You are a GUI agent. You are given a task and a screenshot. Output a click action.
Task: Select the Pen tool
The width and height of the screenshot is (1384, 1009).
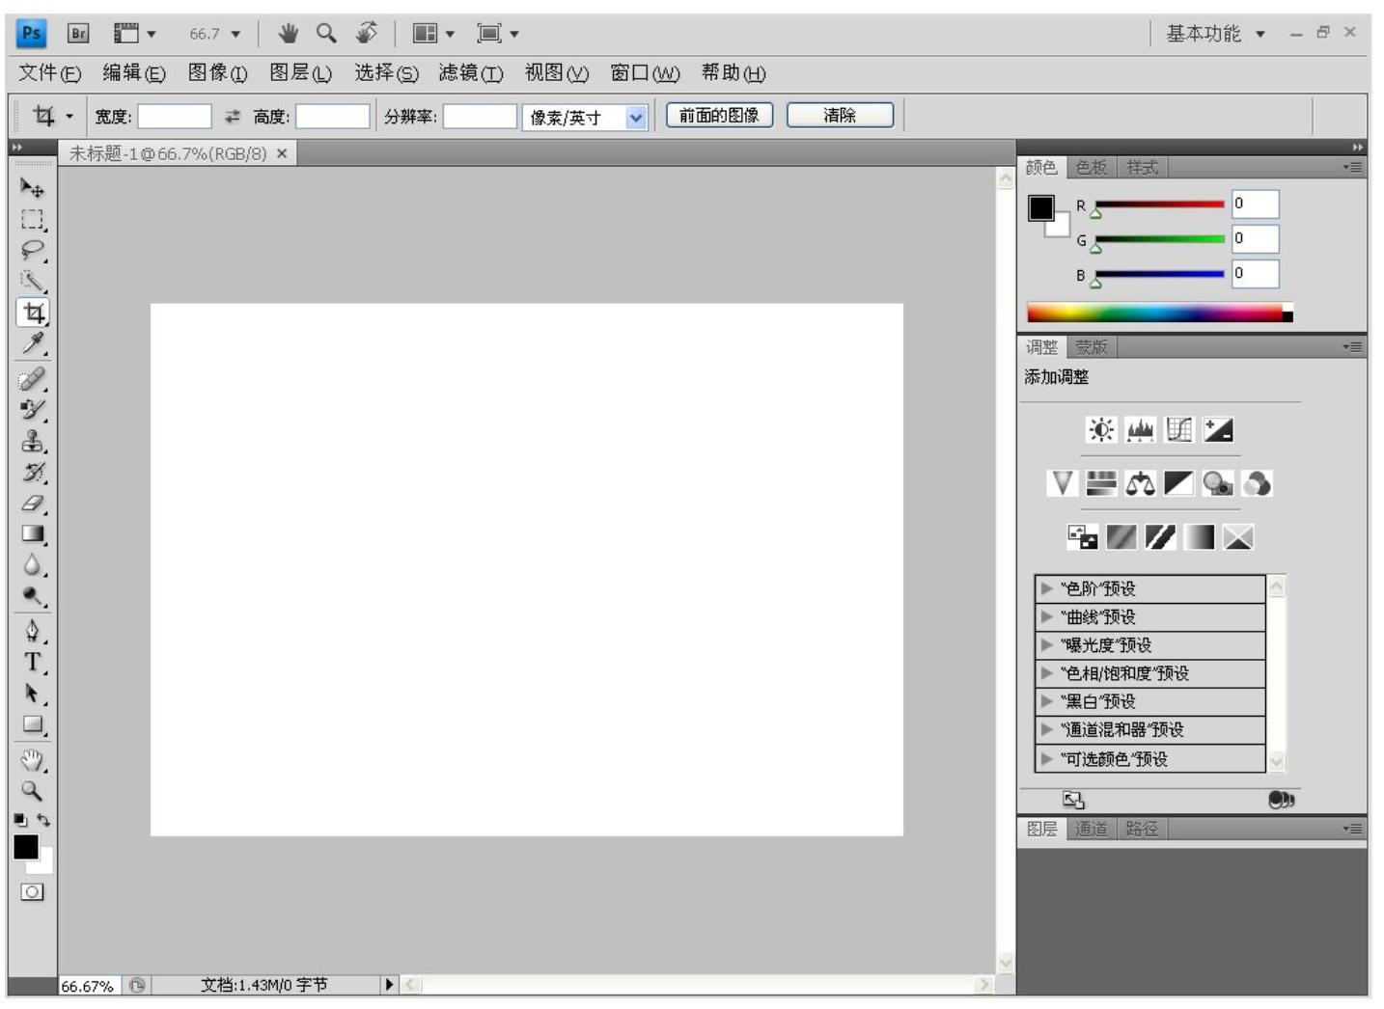tap(33, 631)
